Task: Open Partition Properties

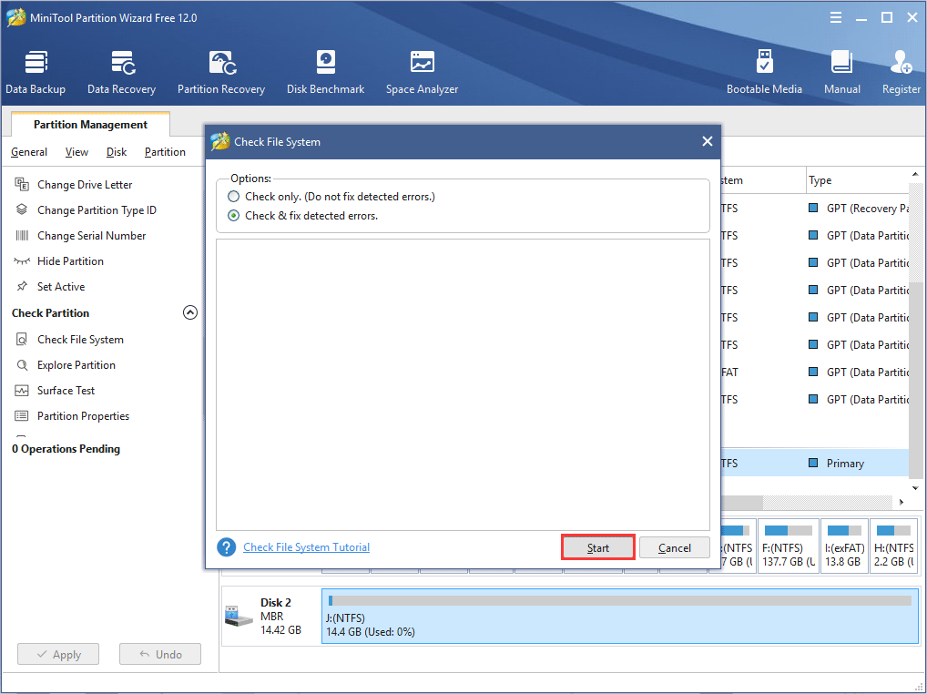Action: pyautogui.click(x=72, y=415)
